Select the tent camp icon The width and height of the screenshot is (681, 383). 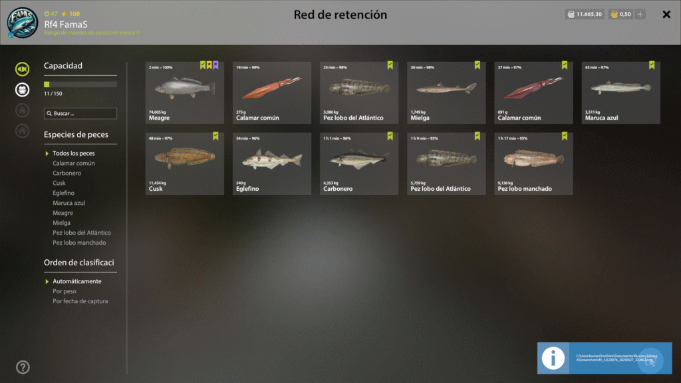[x=22, y=110]
